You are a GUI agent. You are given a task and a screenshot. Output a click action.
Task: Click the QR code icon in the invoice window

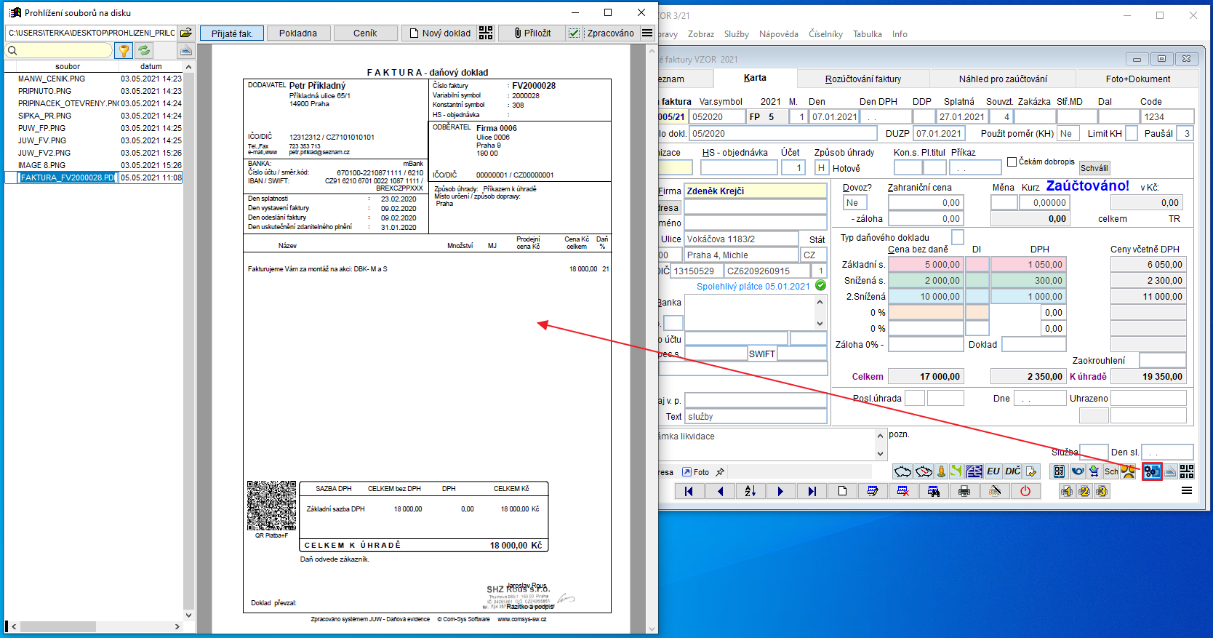tap(1187, 471)
